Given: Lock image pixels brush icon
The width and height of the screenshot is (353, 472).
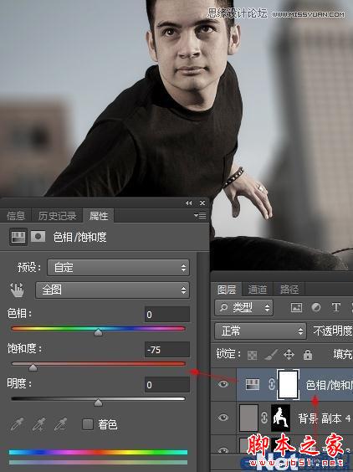Looking at the screenshot, I should 270,355.
